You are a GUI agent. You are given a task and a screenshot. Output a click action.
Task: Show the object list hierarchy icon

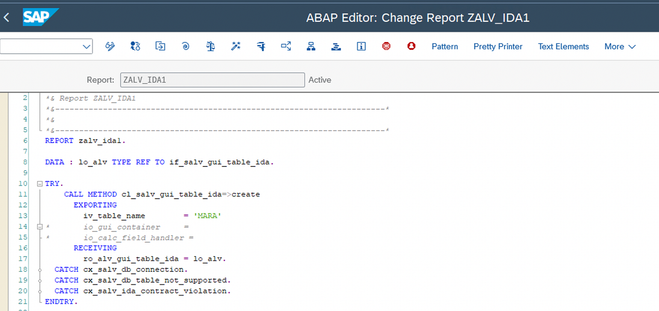[x=311, y=47]
